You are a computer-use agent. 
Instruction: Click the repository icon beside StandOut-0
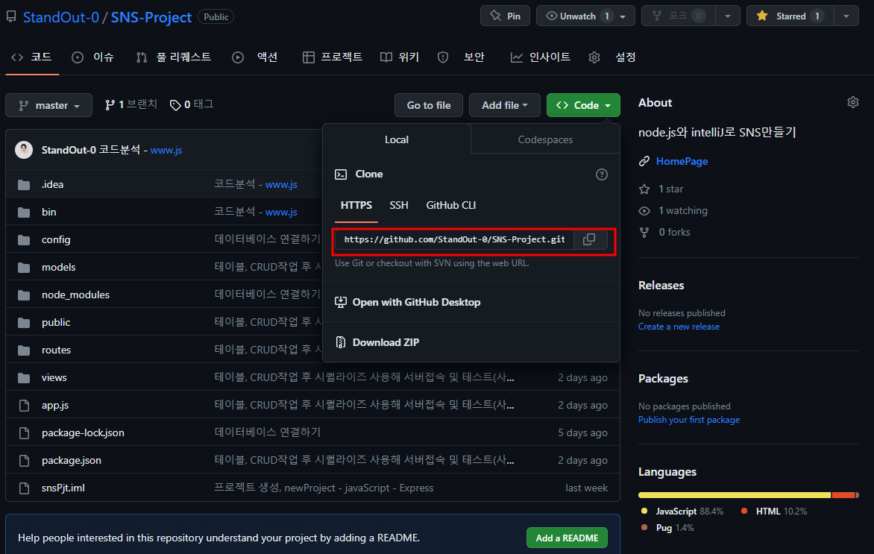click(x=11, y=17)
